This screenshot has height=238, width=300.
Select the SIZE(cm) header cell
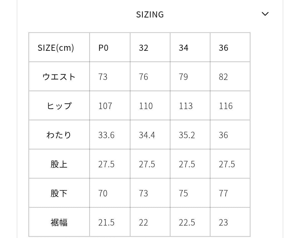point(56,48)
